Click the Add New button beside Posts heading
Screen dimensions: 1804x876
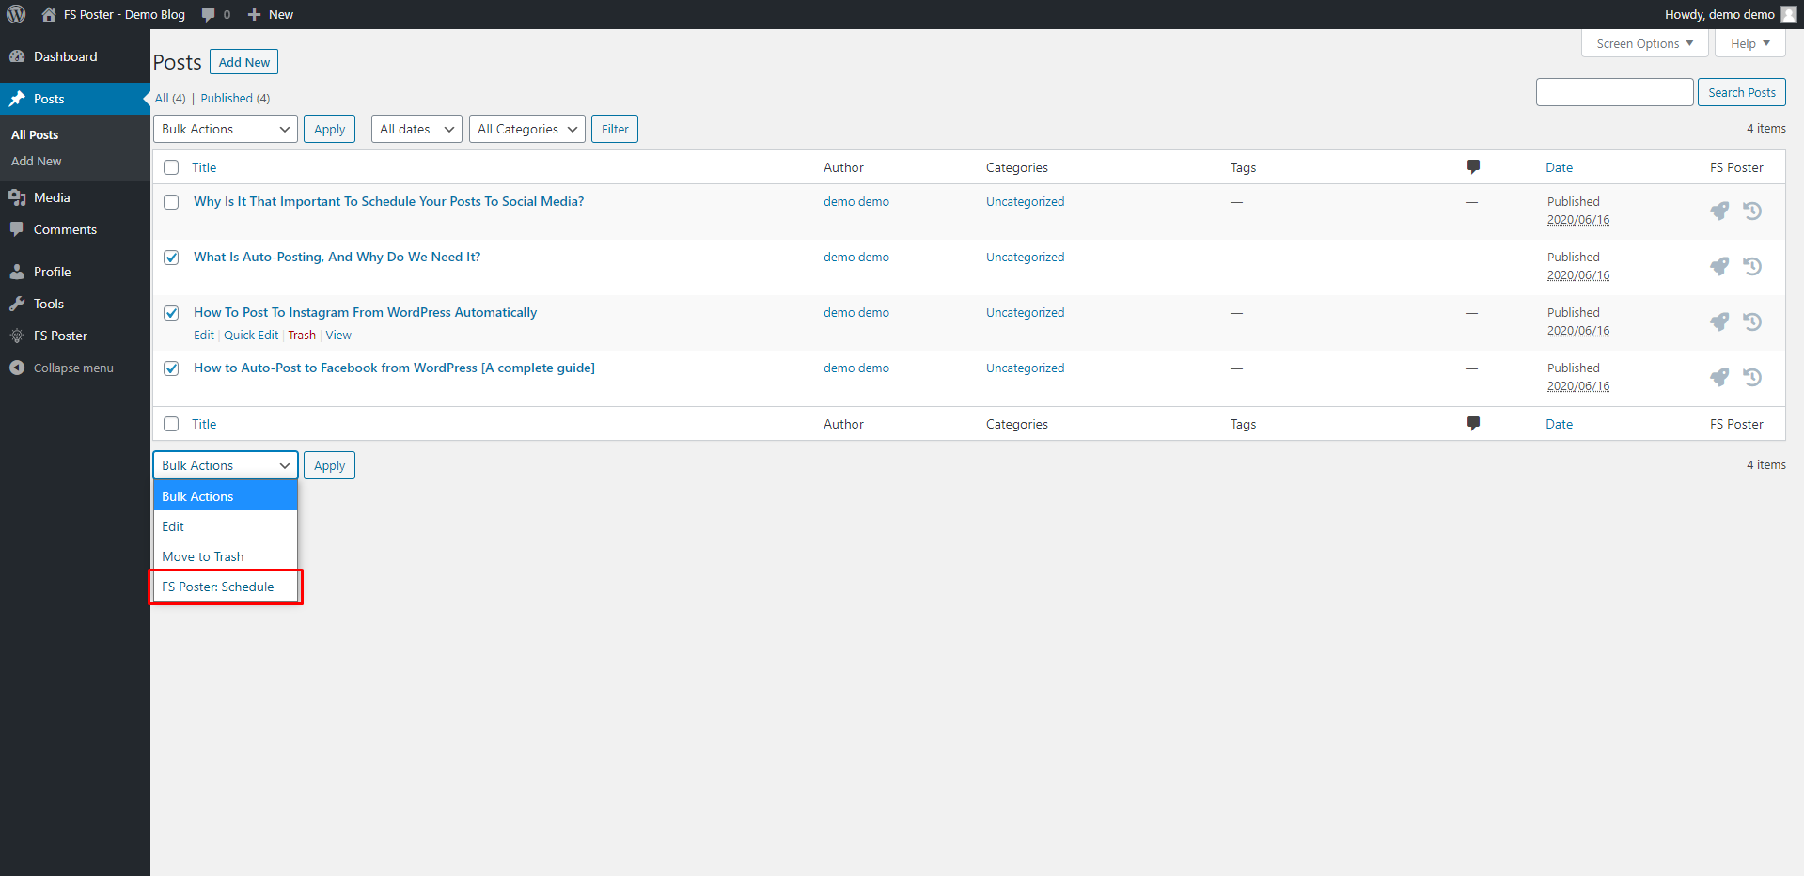pyautogui.click(x=243, y=62)
